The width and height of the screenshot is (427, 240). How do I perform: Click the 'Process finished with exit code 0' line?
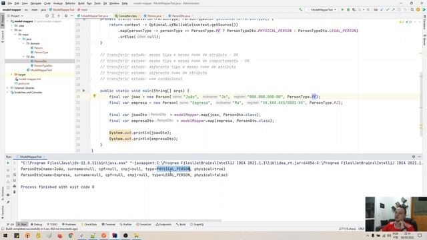tap(57, 187)
